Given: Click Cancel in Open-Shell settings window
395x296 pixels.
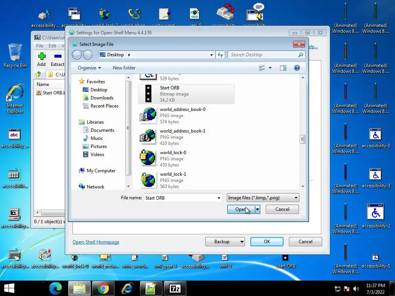Looking at the screenshot, I should 306,242.
